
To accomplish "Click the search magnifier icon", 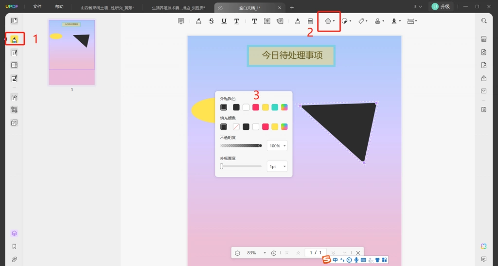I will coord(484,20).
